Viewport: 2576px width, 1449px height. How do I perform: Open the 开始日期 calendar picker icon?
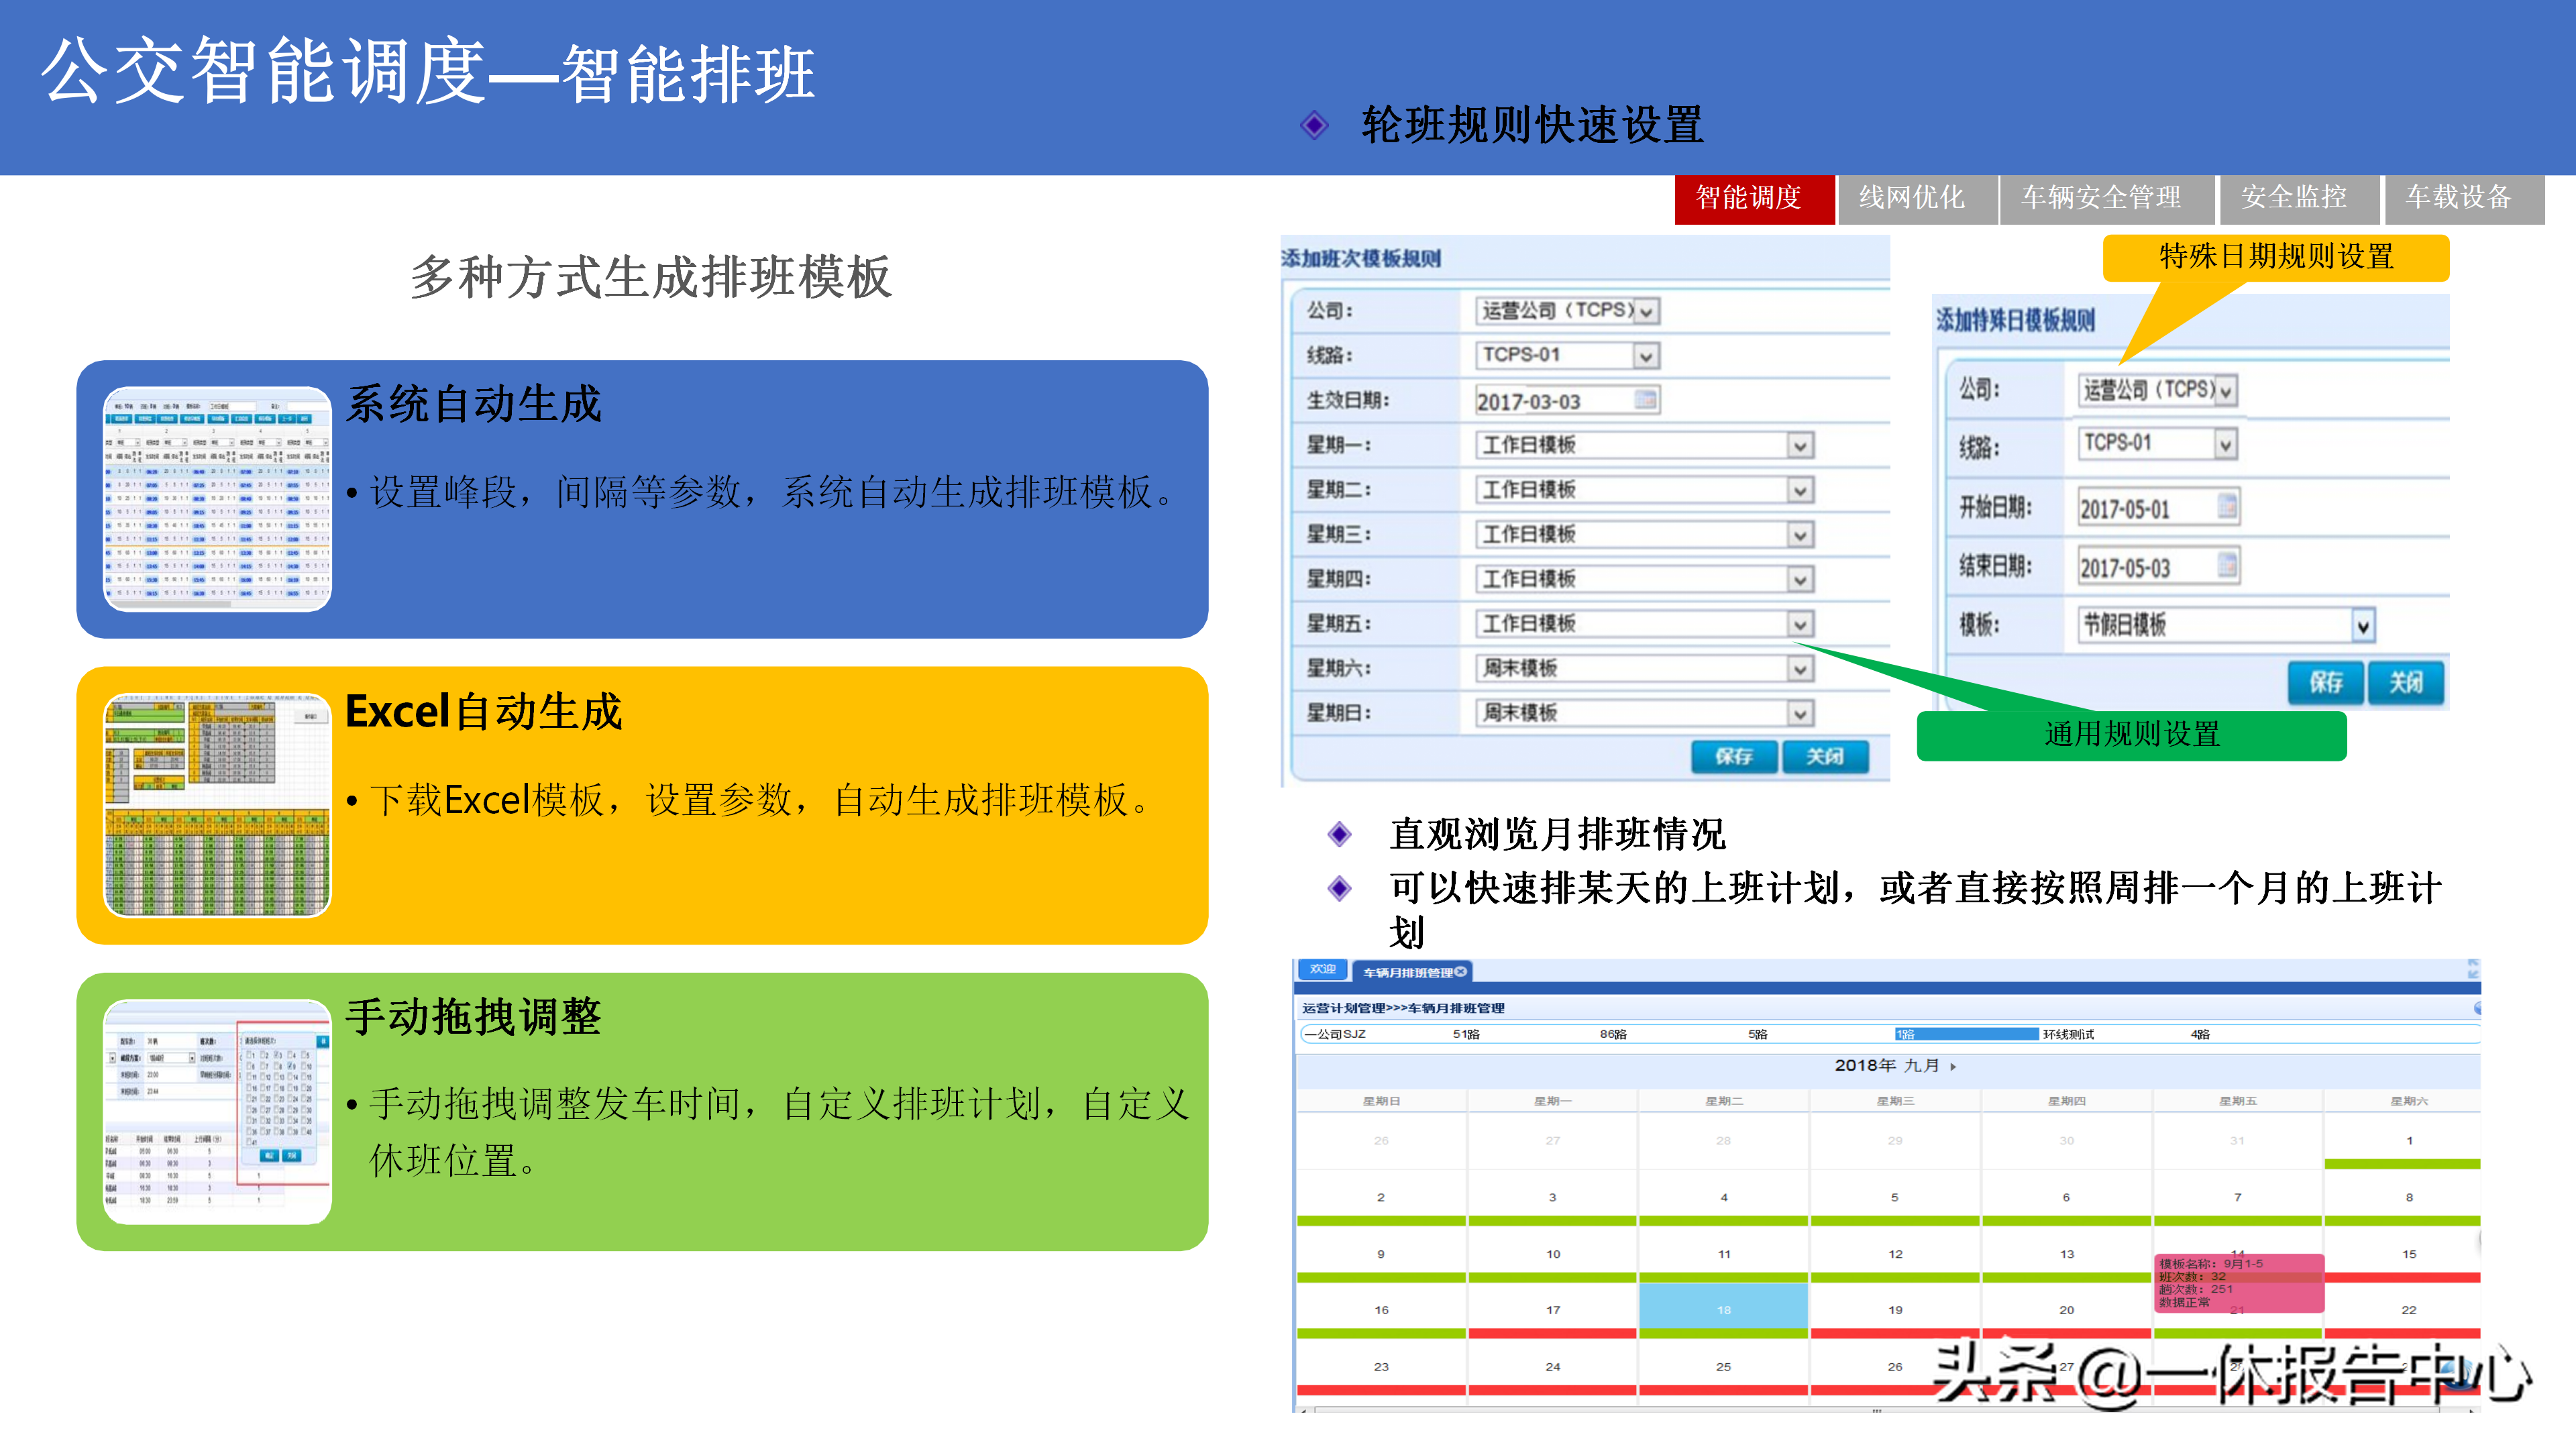[2227, 506]
